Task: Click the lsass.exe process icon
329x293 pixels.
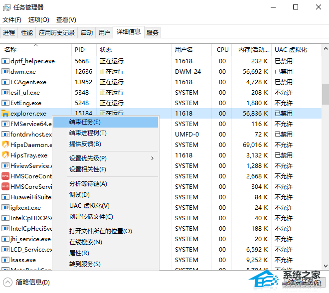Action: coord(5,260)
